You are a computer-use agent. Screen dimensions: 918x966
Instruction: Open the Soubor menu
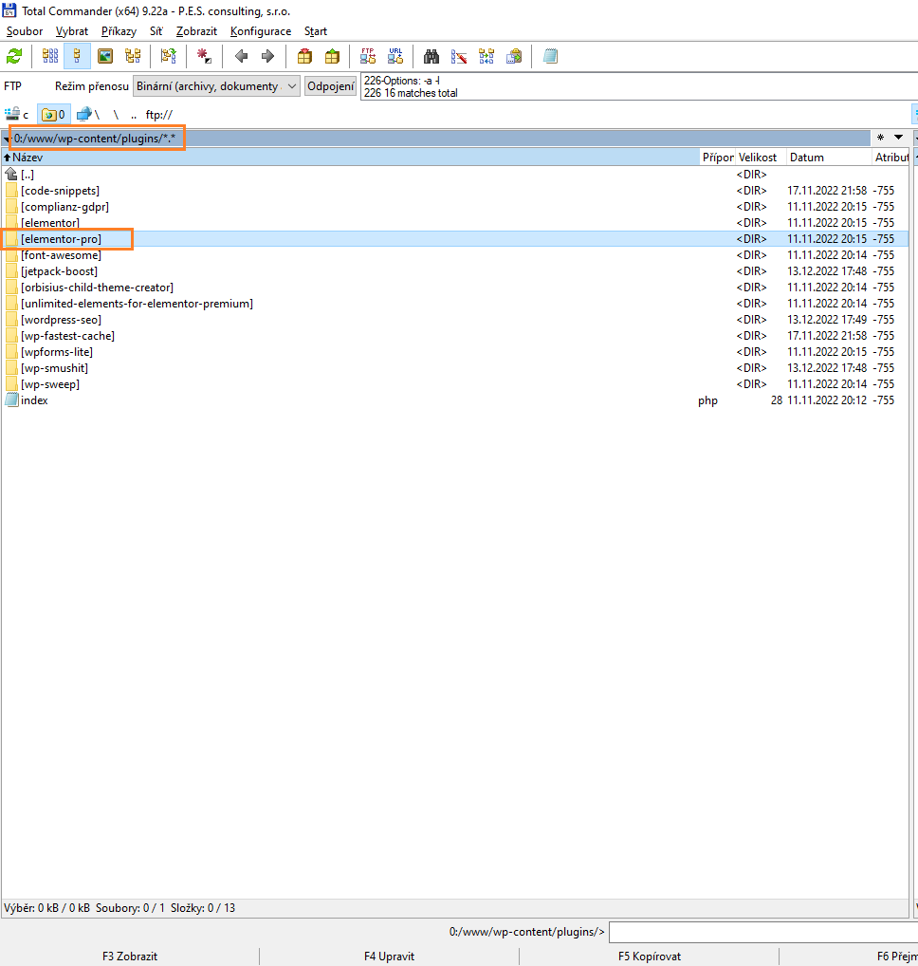(25, 31)
